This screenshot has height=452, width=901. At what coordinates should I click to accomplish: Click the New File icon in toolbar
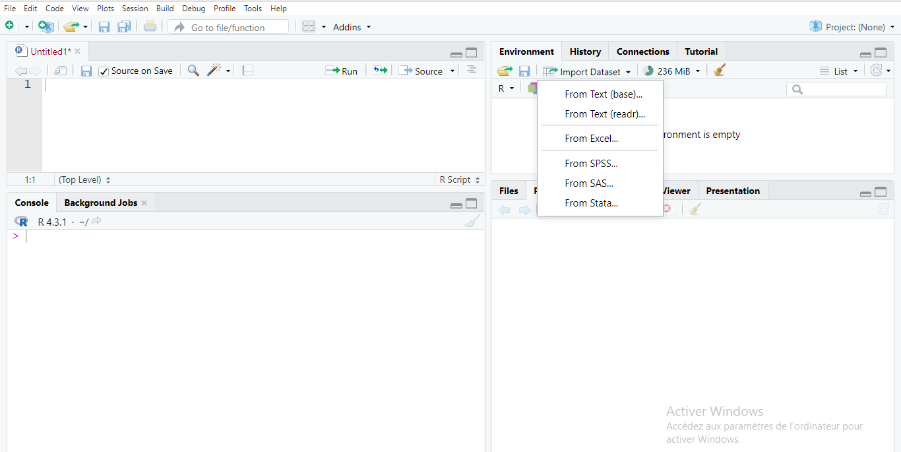10,26
